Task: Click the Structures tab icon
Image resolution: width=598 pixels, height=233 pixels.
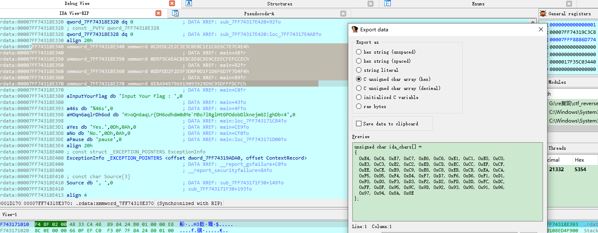Action: 189,4
